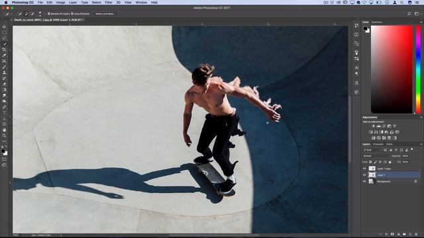Toggle Quick Mask mode
This screenshot has height=238, width=424.
(x=4, y=159)
